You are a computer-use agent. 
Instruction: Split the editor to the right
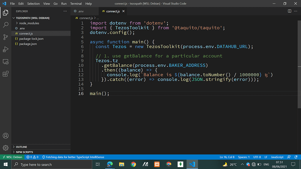point(290,11)
